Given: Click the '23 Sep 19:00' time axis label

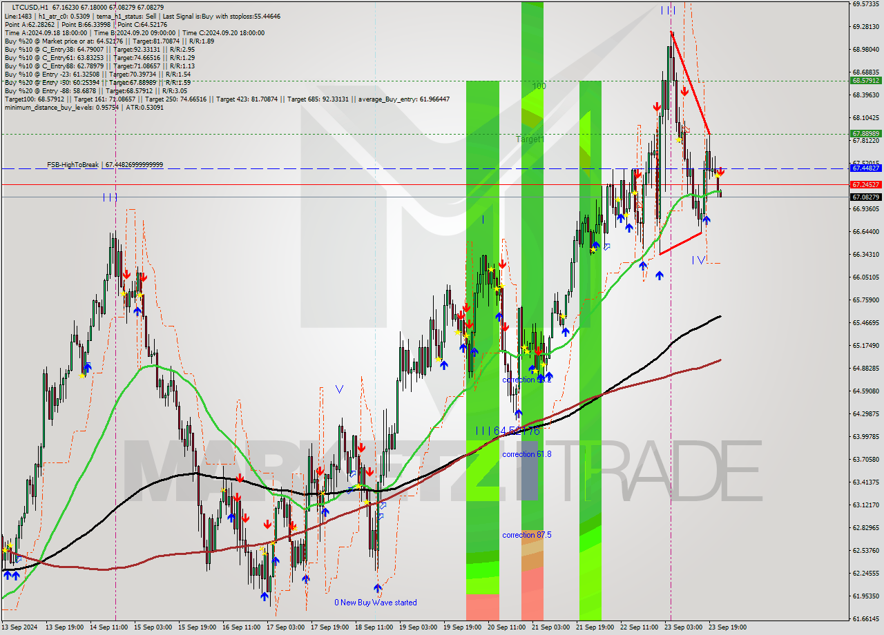Looking at the screenshot, I should pyautogui.click(x=728, y=627).
